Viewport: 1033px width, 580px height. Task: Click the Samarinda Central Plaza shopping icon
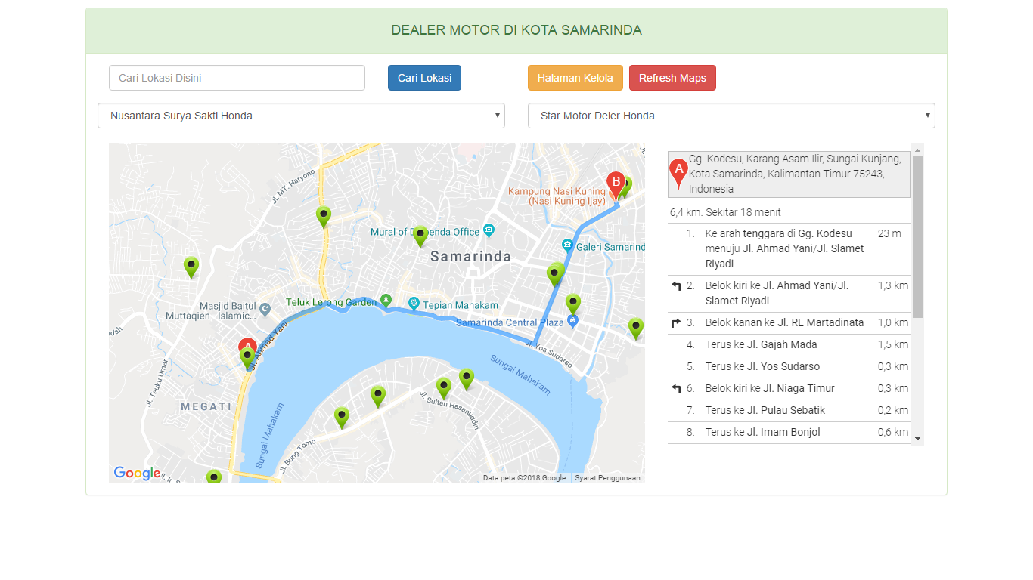click(x=572, y=321)
